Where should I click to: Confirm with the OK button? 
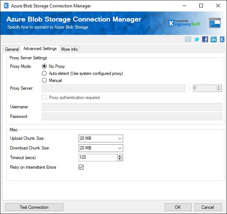(x=178, y=207)
